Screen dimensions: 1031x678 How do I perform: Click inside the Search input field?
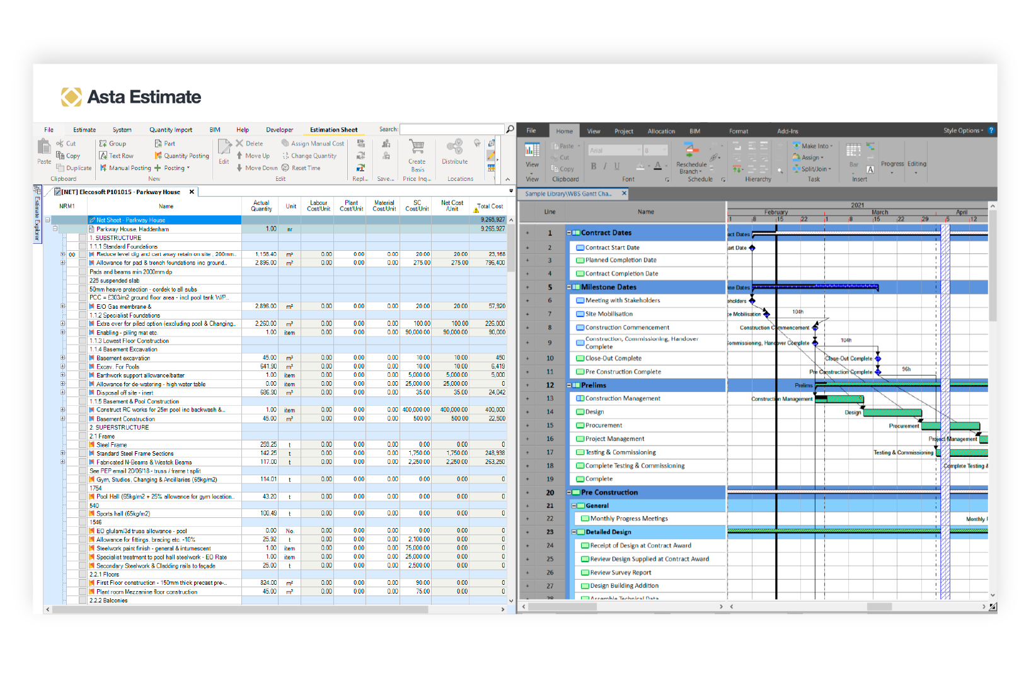tap(451, 129)
